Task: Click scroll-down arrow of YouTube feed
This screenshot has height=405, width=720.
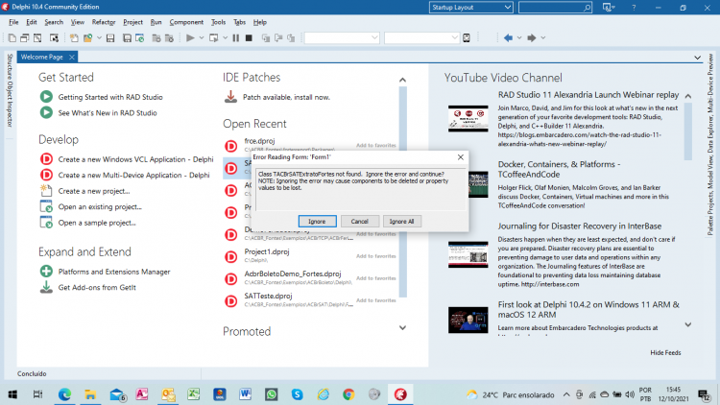Action: coord(688,324)
